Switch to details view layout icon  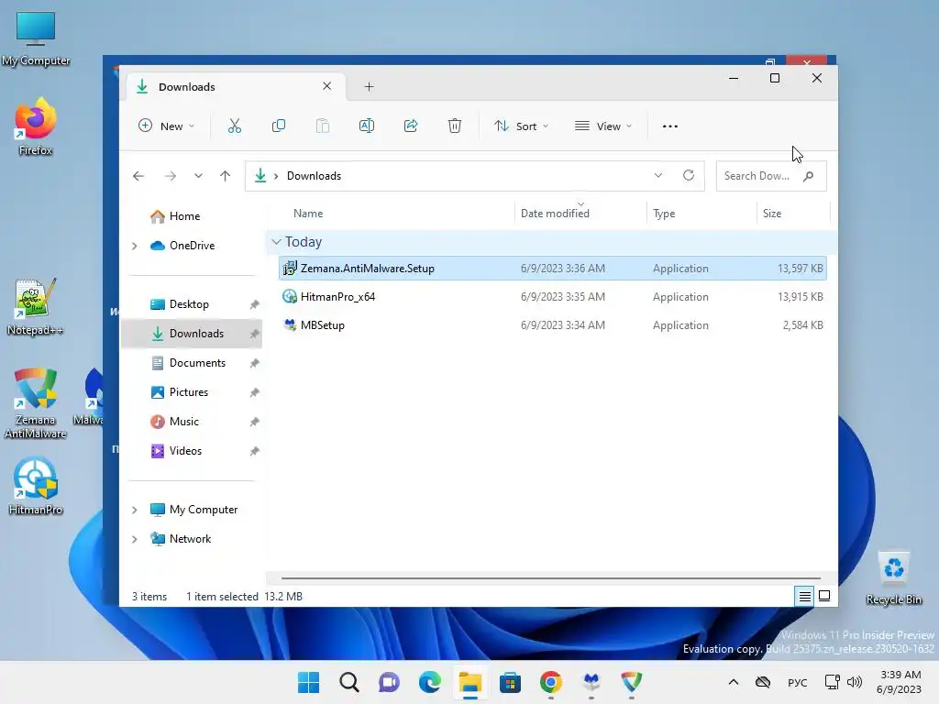click(804, 596)
